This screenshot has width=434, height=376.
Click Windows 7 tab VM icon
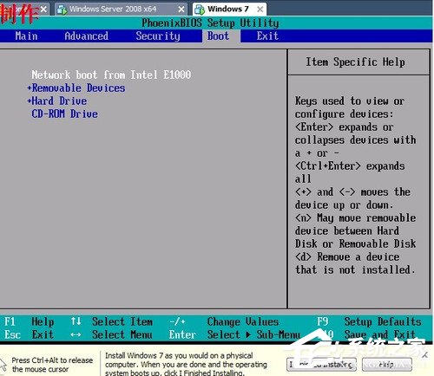pos(200,10)
